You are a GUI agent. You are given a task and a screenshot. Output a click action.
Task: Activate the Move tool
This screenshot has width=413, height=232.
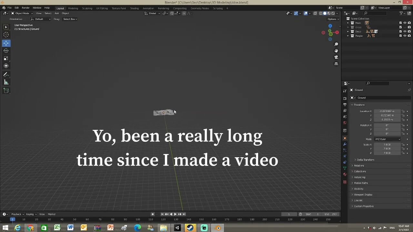tap(6, 43)
